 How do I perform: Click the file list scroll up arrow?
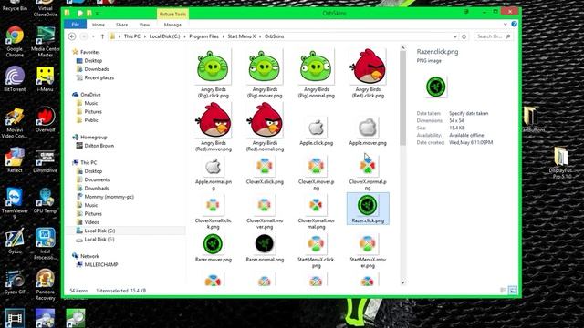[402, 48]
